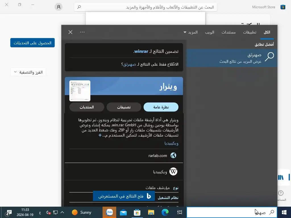Click the Wikipedia W logo icon
This screenshot has width=291, height=218.
(x=173, y=171)
